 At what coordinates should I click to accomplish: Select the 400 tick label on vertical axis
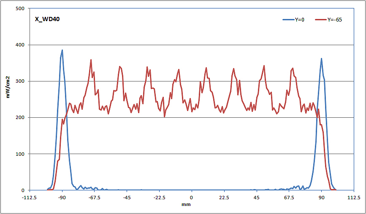pos(19,45)
